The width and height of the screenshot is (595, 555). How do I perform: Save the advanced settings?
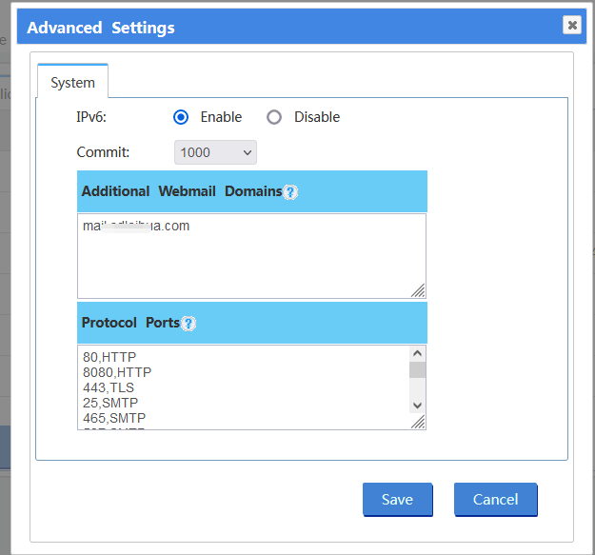(397, 499)
